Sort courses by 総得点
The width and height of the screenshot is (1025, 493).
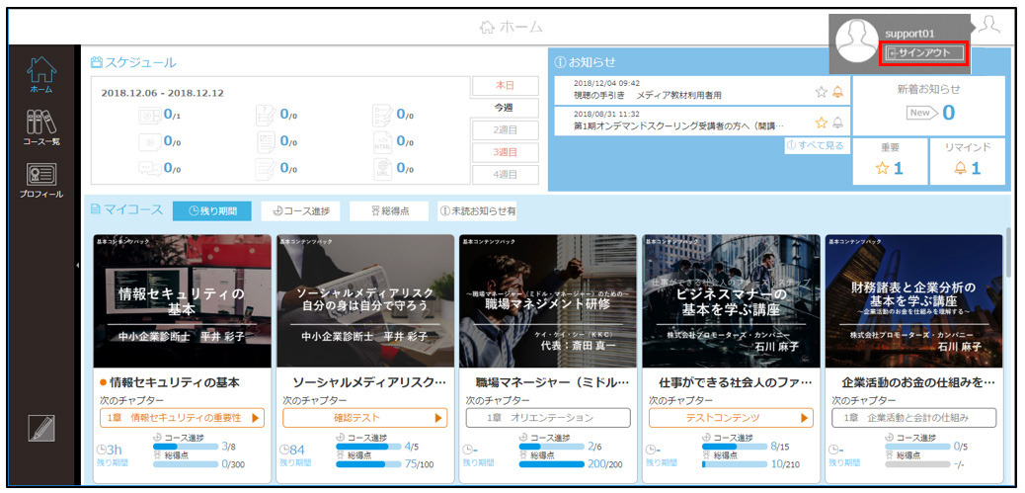[x=389, y=211]
